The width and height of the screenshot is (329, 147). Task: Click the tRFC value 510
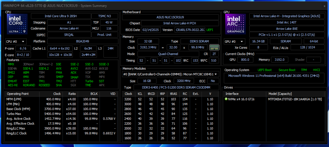click(x=214, y=61)
